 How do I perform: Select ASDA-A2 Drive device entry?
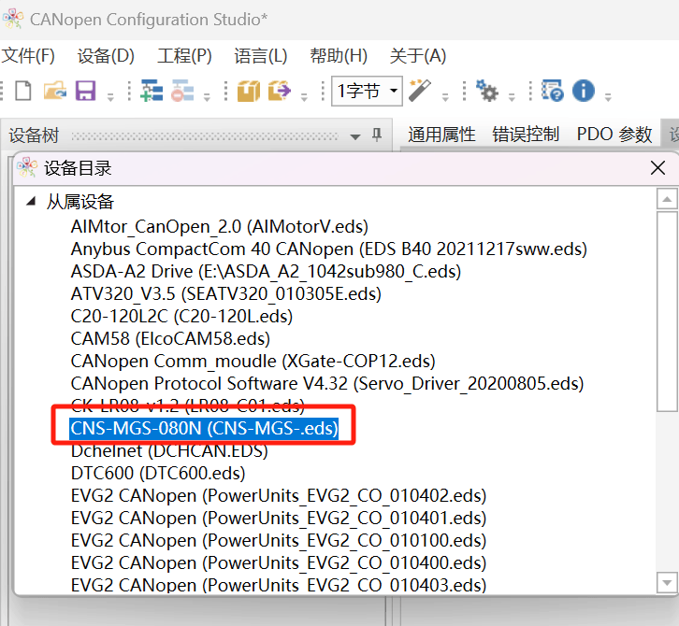(266, 272)
